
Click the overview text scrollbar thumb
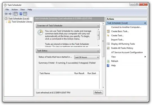pos(99,35)
